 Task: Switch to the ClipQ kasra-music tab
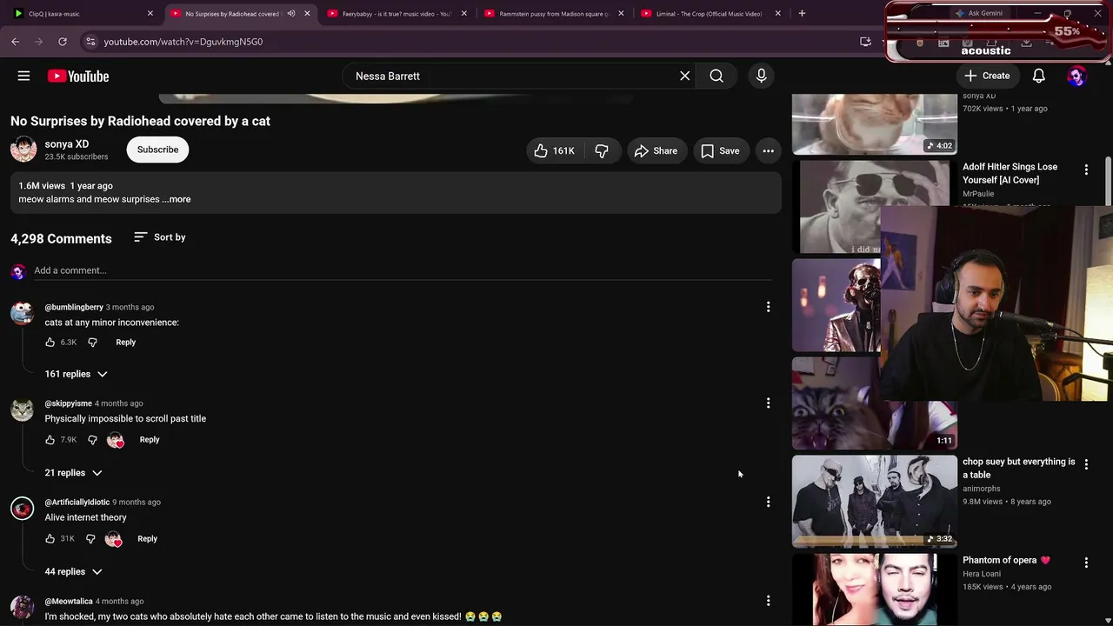point(83,13)
